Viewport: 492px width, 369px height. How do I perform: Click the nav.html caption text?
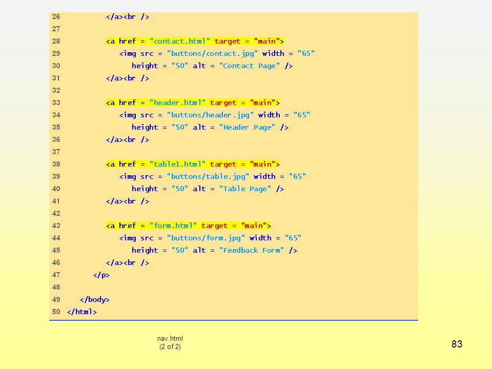click(170, 339)
